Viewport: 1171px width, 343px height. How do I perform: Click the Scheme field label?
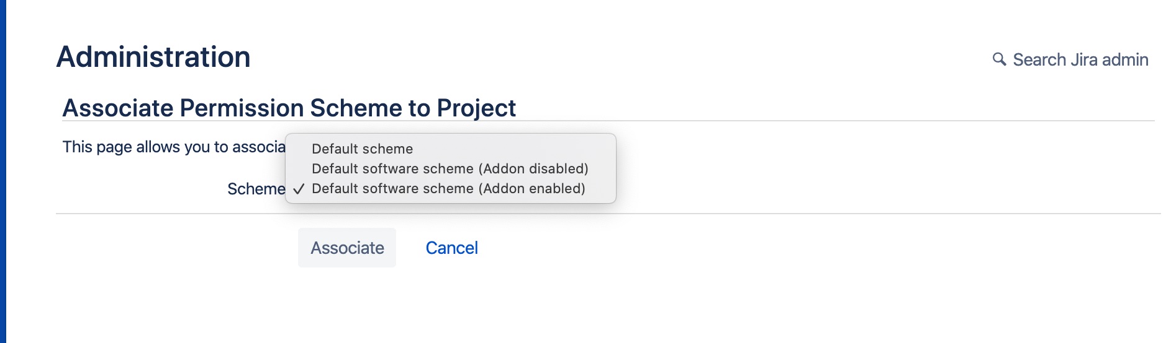click(x=256, y=189)
